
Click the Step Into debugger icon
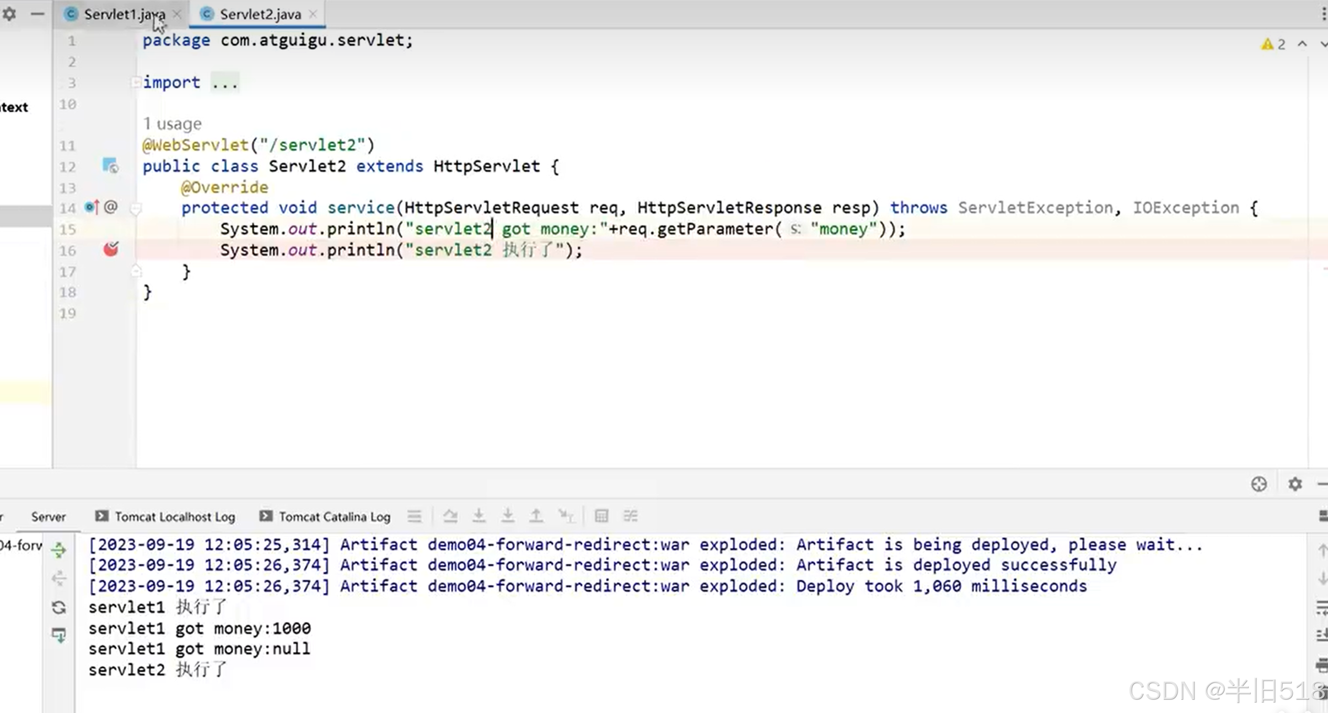479,516
